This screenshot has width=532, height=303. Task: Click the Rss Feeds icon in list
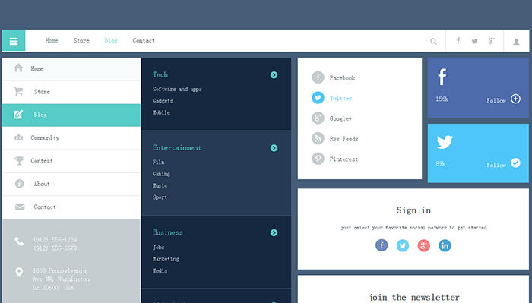pyautogui.click(x=318, y=138)
